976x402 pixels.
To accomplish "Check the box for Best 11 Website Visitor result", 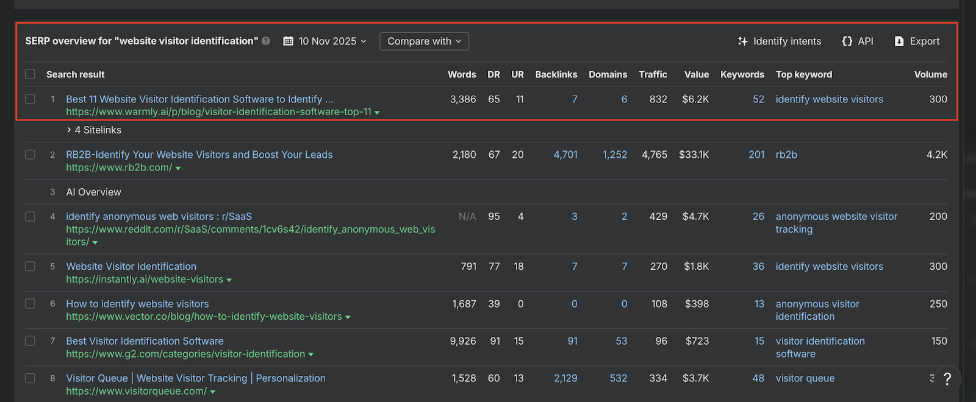I will coord(30,99).
